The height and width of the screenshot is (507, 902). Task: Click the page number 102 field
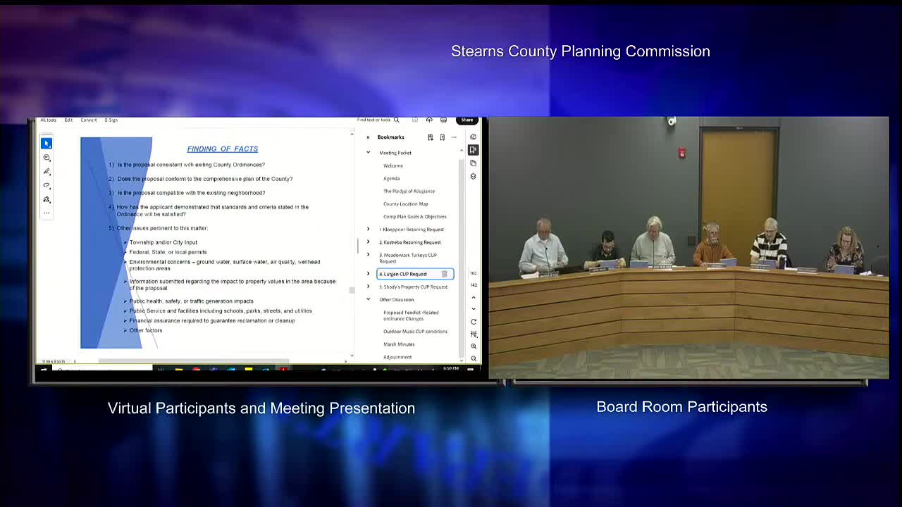tap(474, 273)
